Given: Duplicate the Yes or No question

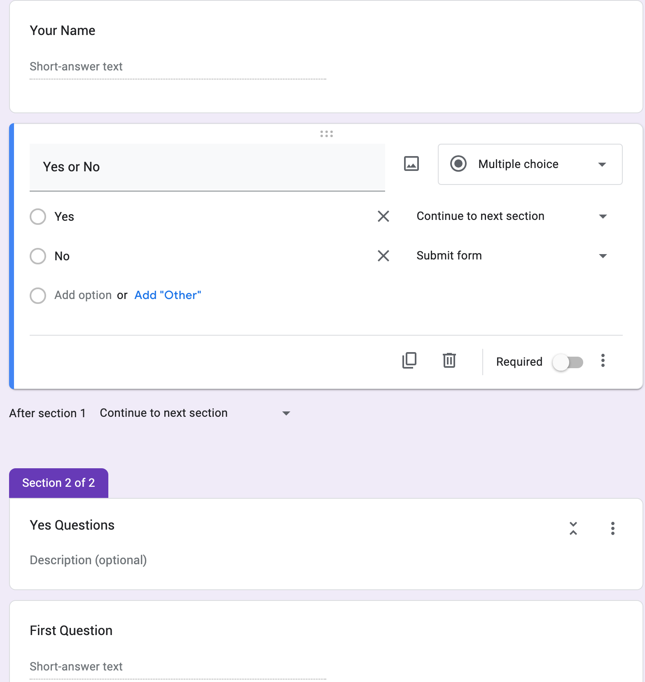Looking at the screenshot, I should point(409,361).
